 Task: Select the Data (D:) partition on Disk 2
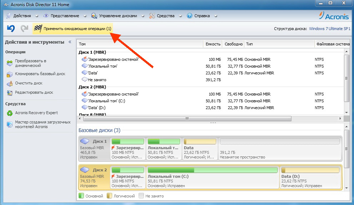310,177
